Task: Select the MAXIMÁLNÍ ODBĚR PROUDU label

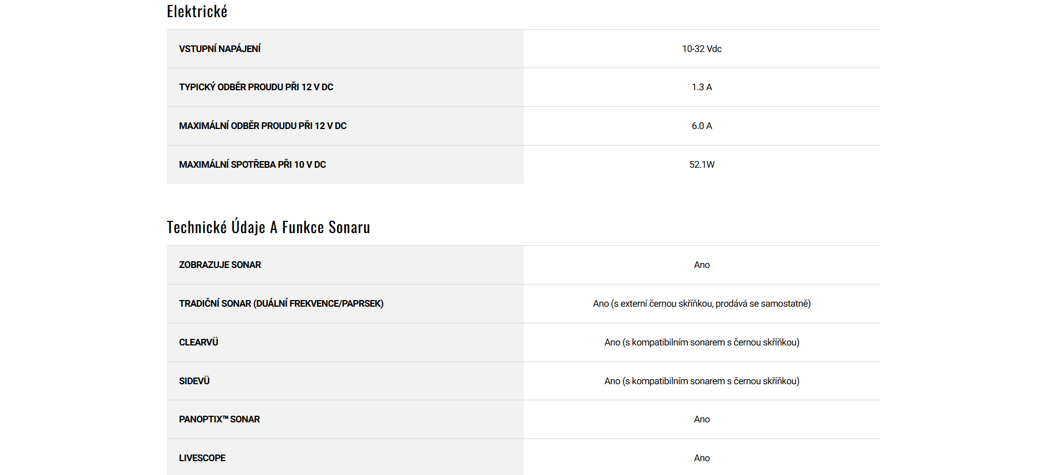Action: click(263, 126)
